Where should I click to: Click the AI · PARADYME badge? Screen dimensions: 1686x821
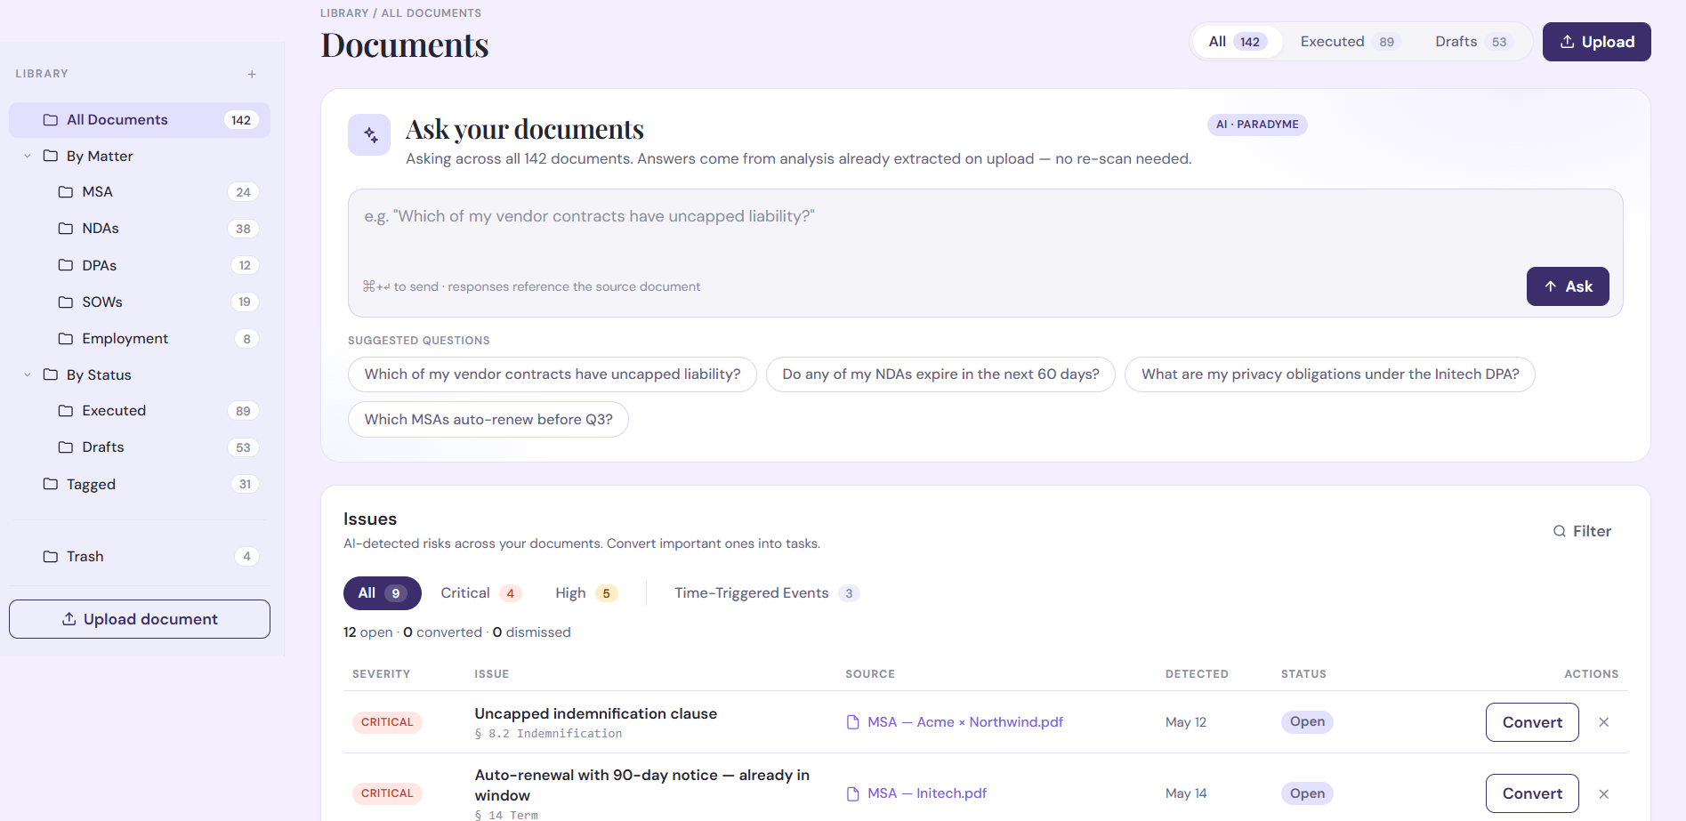pos(1257,125)
